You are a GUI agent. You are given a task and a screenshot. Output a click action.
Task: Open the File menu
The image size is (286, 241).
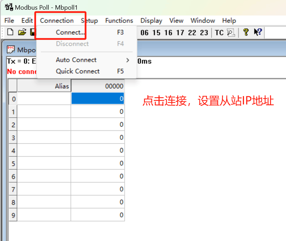coord(9,21)
